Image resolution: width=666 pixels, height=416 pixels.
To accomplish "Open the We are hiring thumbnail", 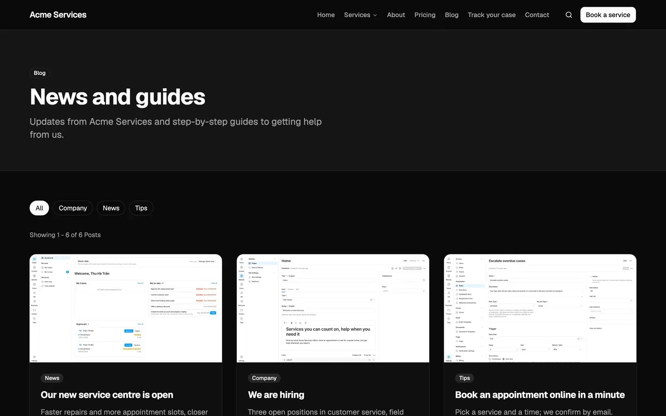I will [x=333, y=308].
